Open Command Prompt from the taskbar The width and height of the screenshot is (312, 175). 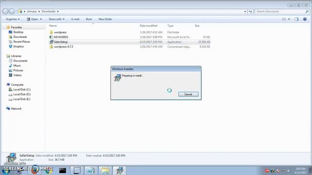pos(62,171)
